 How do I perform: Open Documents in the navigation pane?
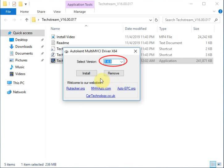[x=24, y=53]
